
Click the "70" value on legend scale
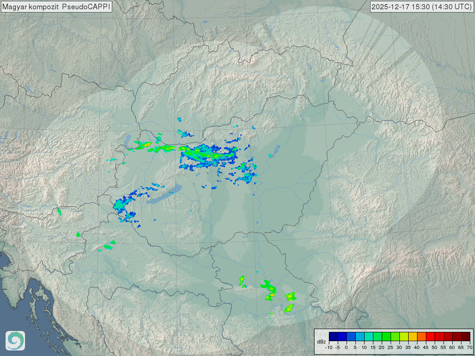[x=469, y=347]
